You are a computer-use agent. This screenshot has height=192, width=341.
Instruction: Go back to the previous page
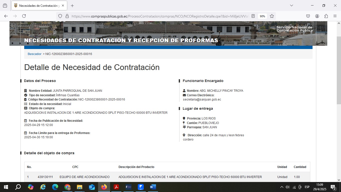(x=6, y=16)
